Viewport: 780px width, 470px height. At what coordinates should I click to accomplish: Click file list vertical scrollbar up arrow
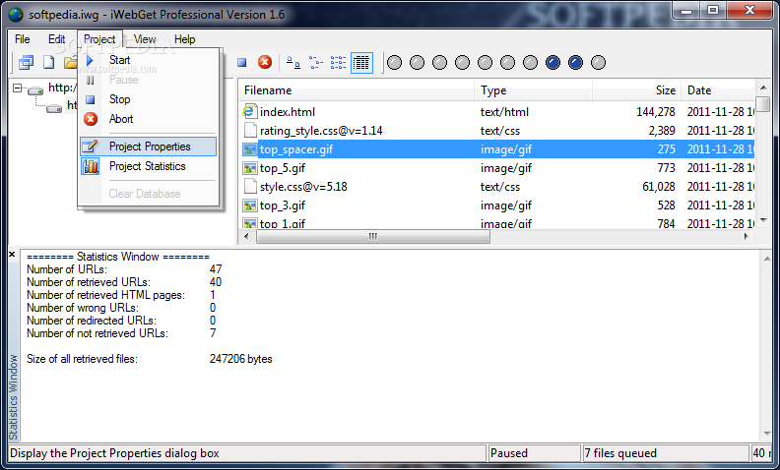763,88
